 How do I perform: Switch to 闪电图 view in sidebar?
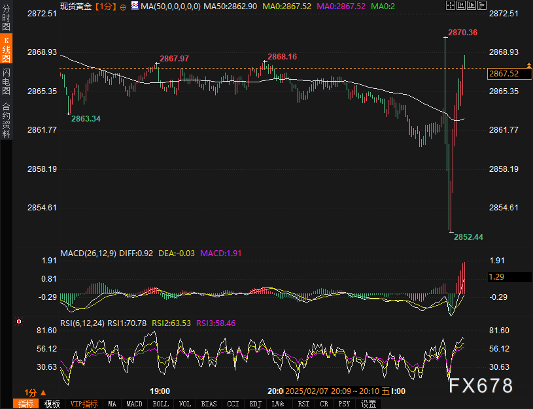(6, 81)
